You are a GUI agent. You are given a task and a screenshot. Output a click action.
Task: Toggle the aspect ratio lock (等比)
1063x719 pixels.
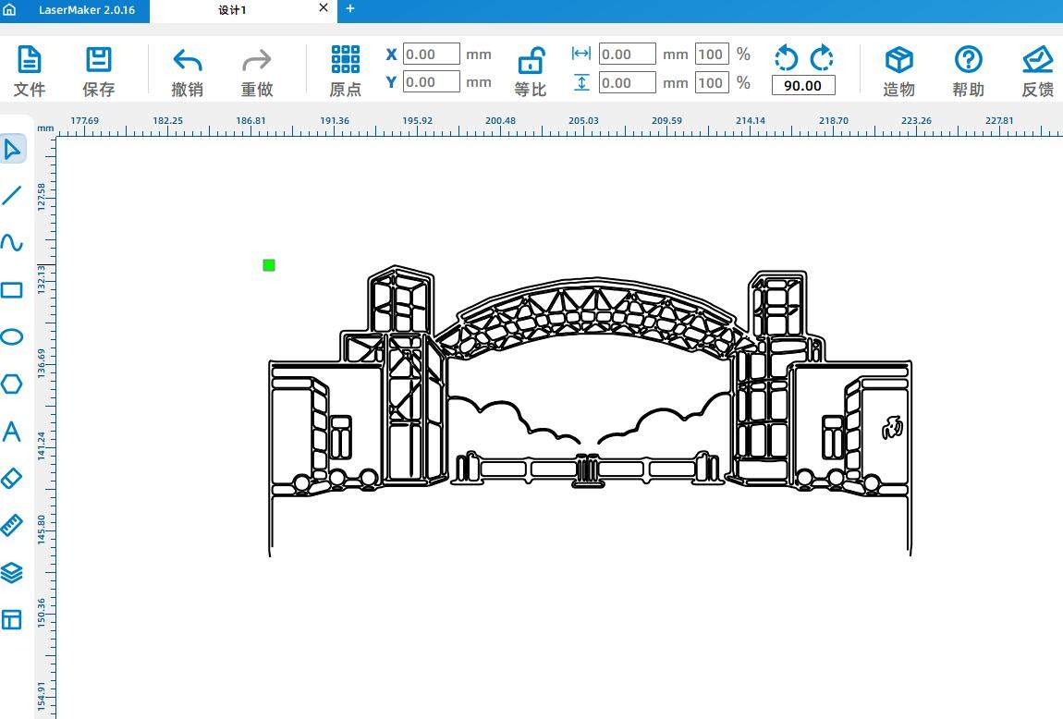(531, 71)
